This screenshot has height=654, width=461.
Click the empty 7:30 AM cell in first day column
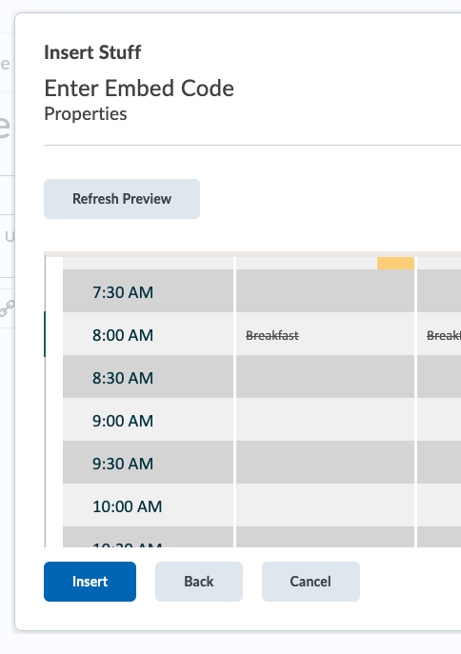pos(326,291)
